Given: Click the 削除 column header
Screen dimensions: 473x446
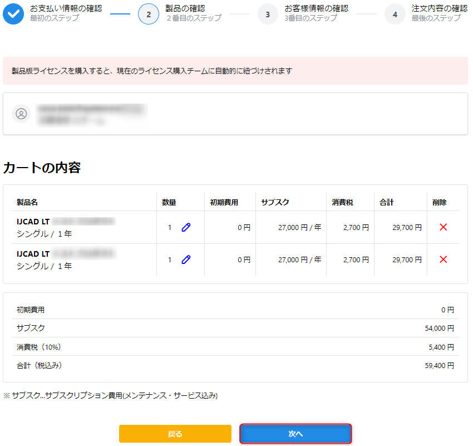Looking at the screenshot, I should click(x=440, y=202).
